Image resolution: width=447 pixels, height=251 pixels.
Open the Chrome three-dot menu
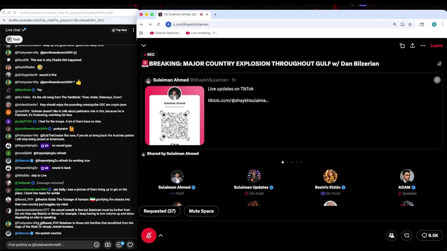pyautogui.click(x=442, y=24)
